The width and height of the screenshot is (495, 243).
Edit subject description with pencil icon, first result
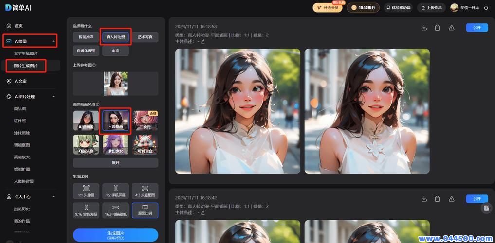(x=203, y=42)
